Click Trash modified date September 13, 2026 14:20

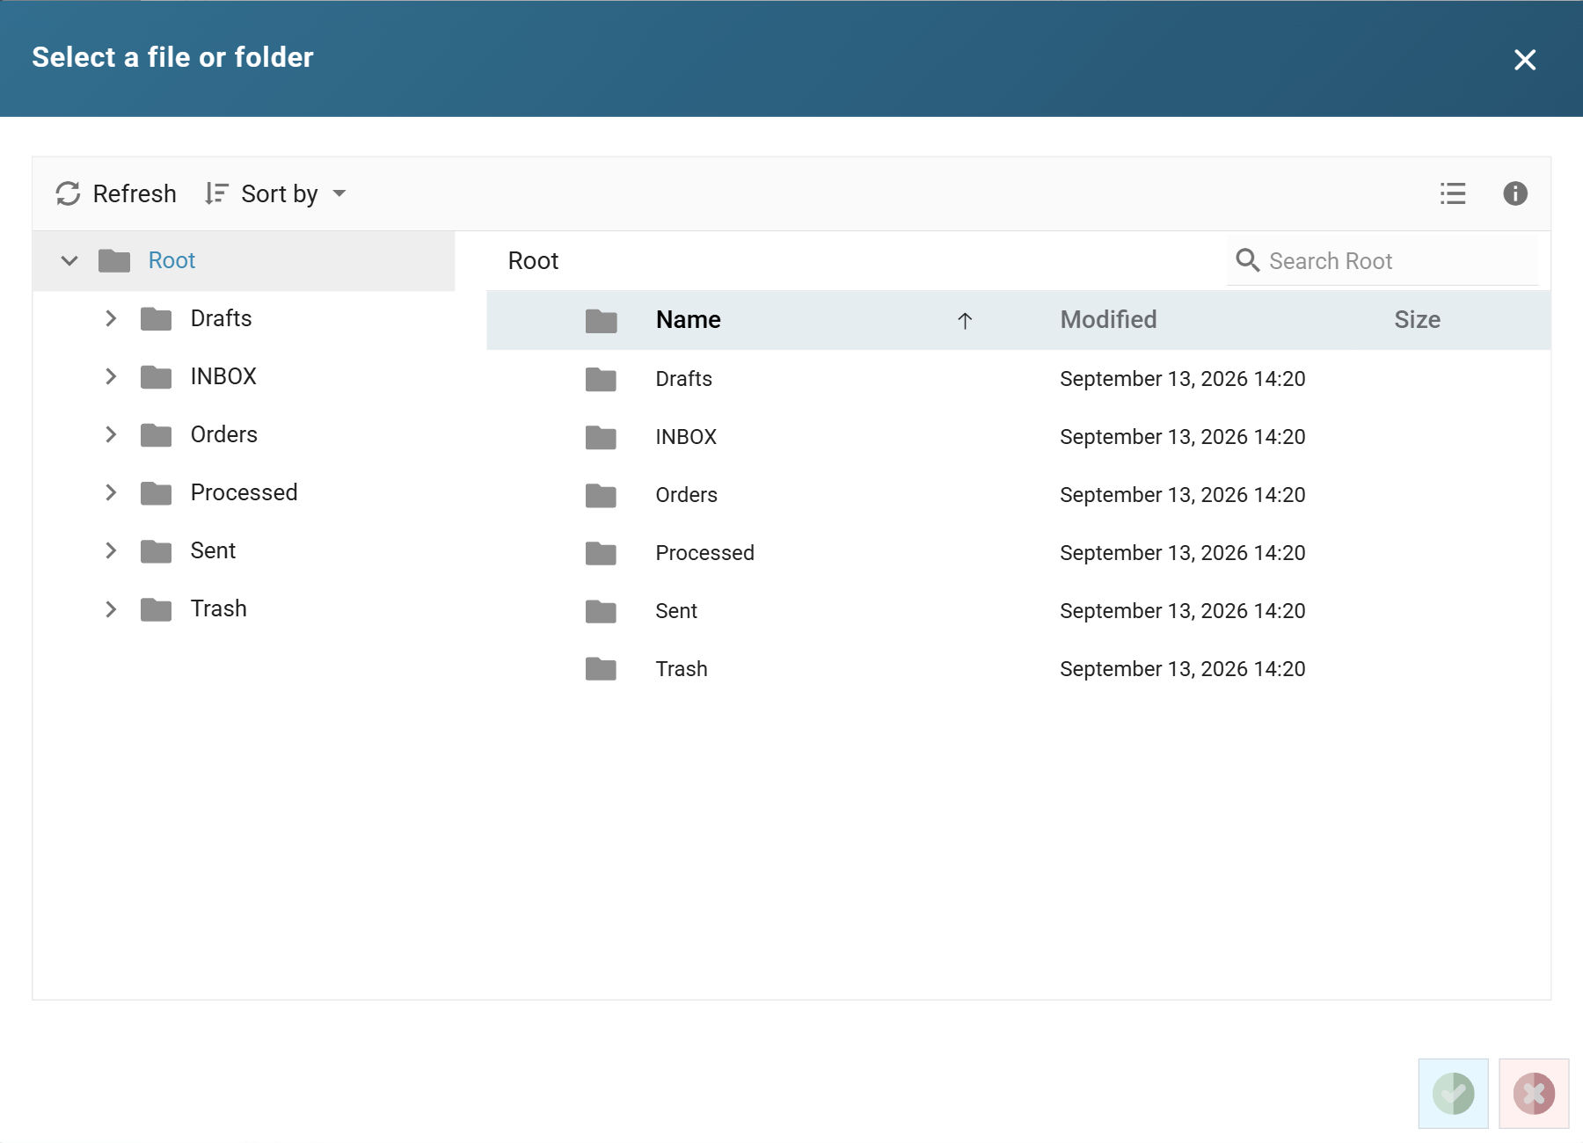[1182, 669]
